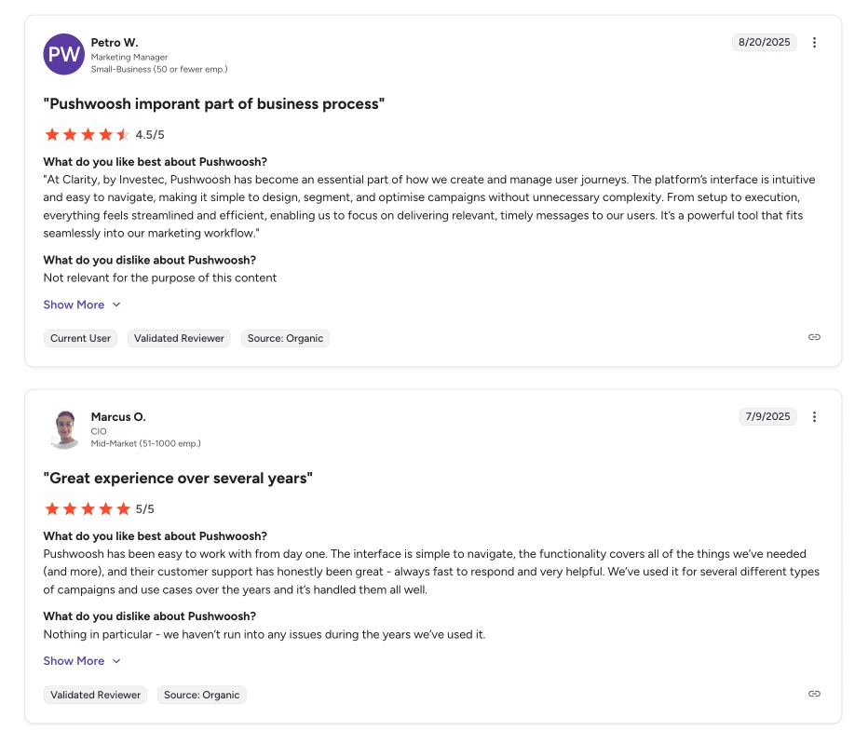Open the three-dot menu on Marcus's review
868x744 pixels.
(x=815, y=416)
